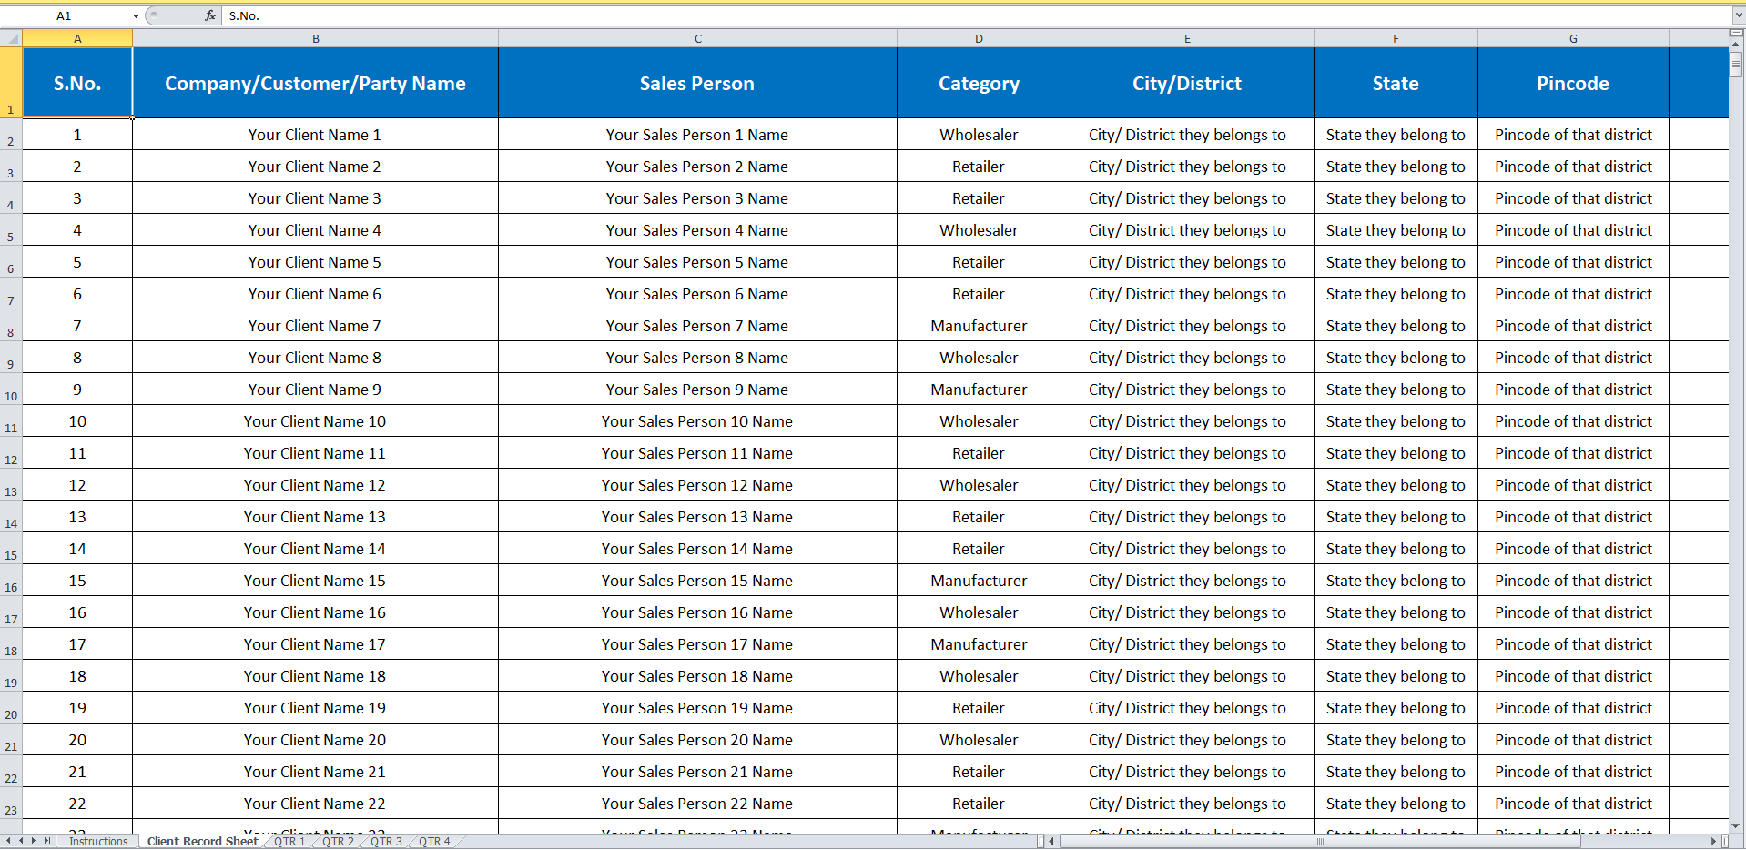Screen dimensions: 1746x850
Task: Select the 'City/District' header cell
Action: [1187, 83]
